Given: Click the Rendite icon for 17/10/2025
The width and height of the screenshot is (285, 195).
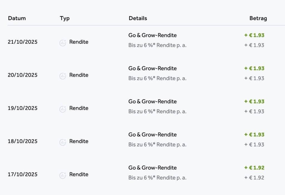Looking at the screenshot, I should (63, 175).
